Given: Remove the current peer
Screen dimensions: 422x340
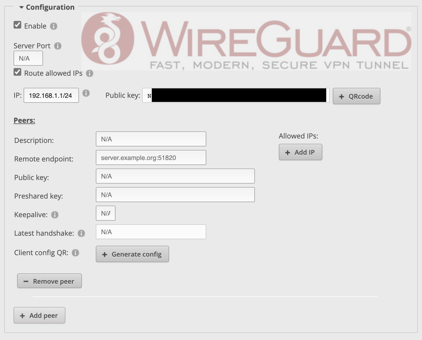Looking at the screenshot, I should coord(50,281).
